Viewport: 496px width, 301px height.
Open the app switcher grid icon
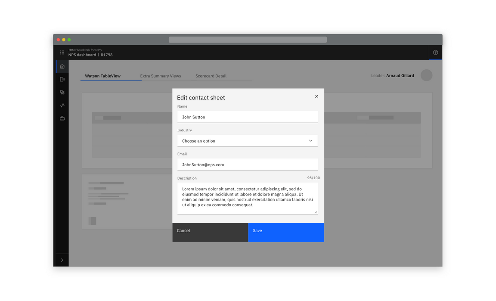pos(62,52)
